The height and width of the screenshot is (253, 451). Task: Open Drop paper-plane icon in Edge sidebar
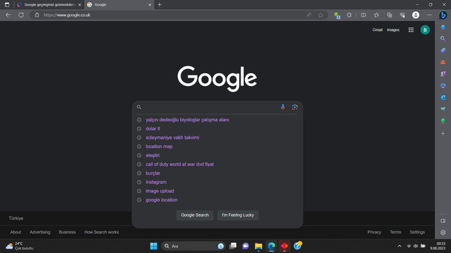tap(443, 109)
